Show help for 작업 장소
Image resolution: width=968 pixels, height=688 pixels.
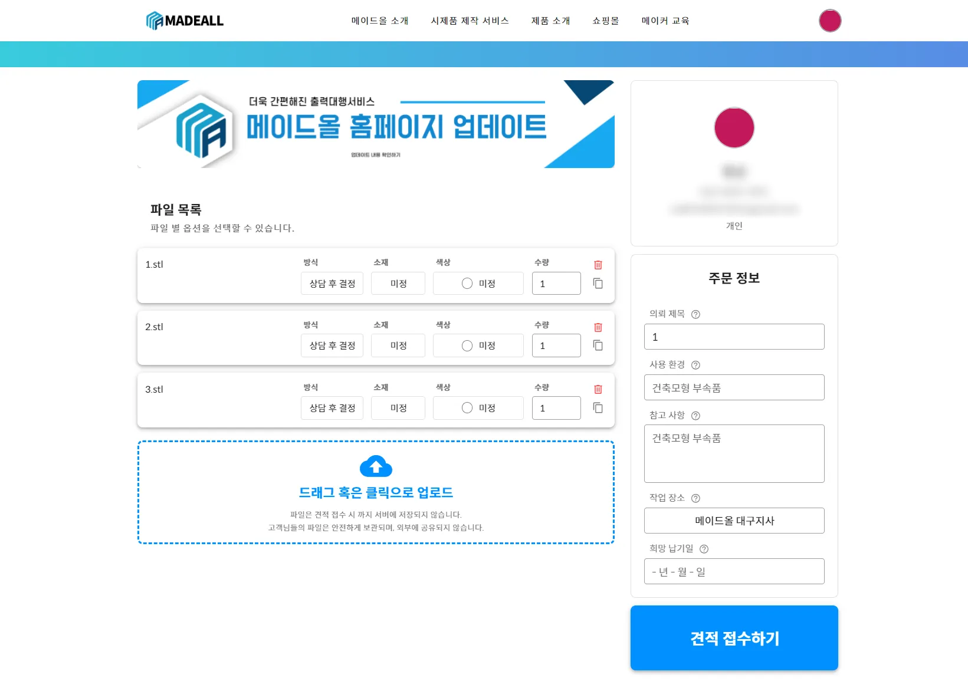[x=695, y=498]
